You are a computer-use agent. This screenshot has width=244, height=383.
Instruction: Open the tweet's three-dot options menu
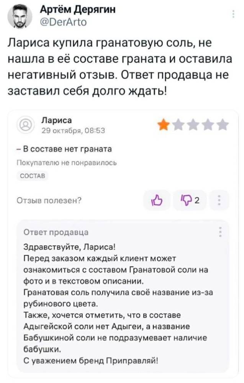pyautogui.click(x=233, y=15)
